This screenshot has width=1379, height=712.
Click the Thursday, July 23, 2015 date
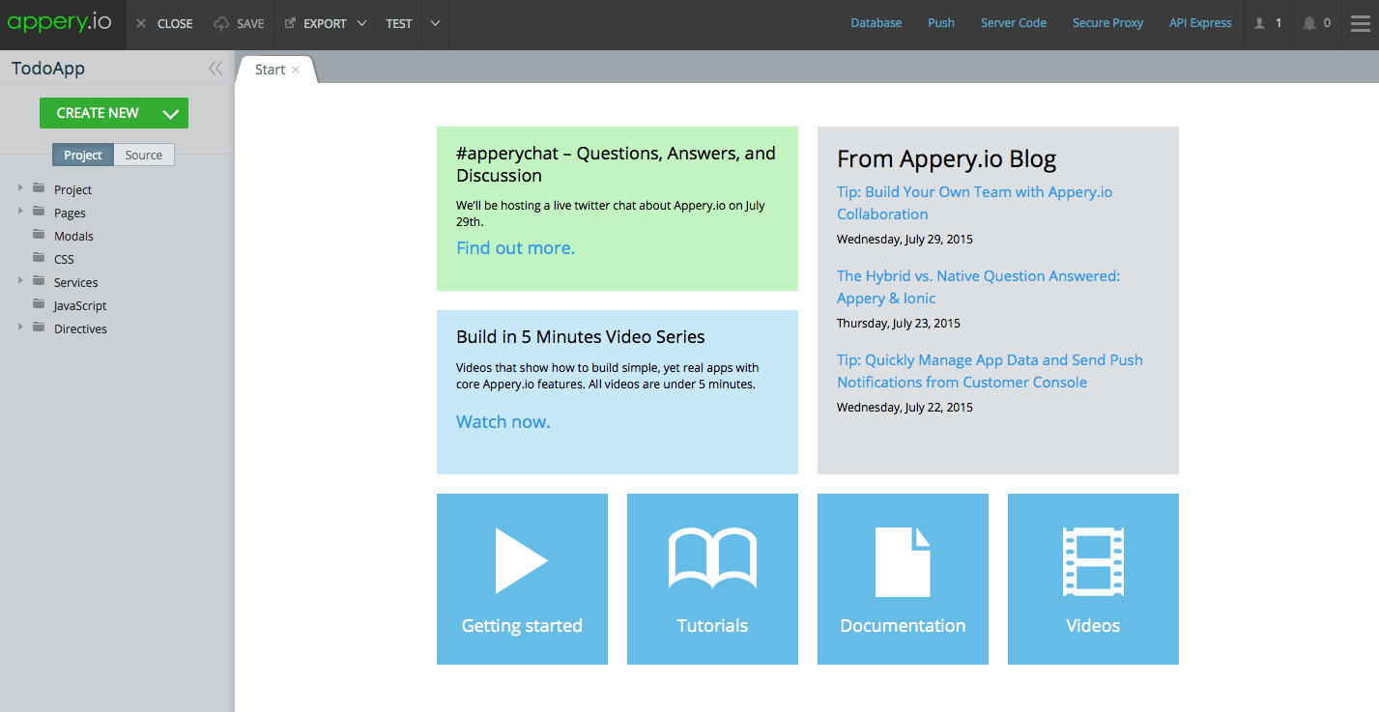tap(899, 323)
